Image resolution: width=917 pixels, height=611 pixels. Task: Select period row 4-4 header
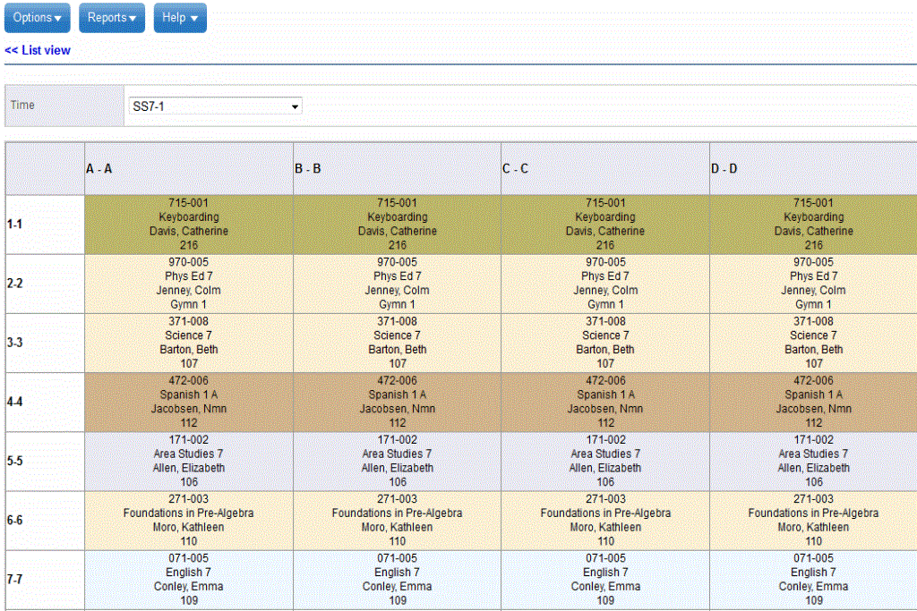43,402
